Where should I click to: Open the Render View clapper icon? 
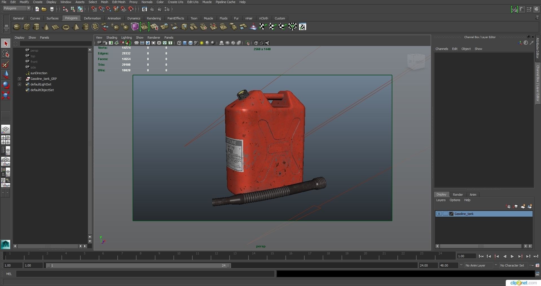point(145,9)
